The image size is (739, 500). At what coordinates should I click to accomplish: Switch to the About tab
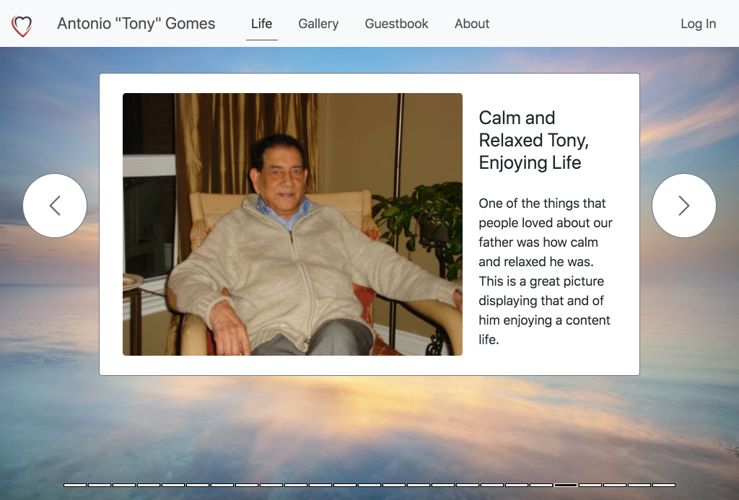472,24
